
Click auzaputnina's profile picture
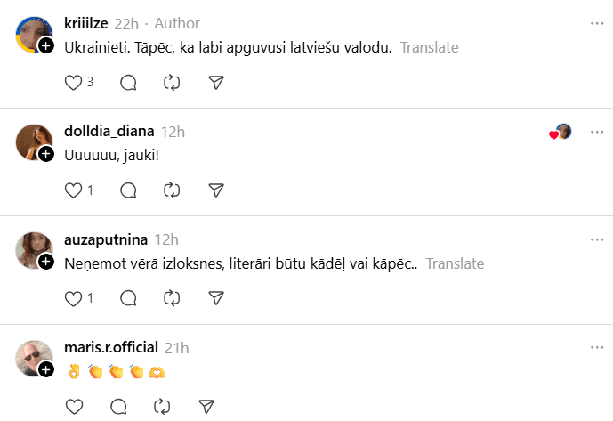coord(33,250)
